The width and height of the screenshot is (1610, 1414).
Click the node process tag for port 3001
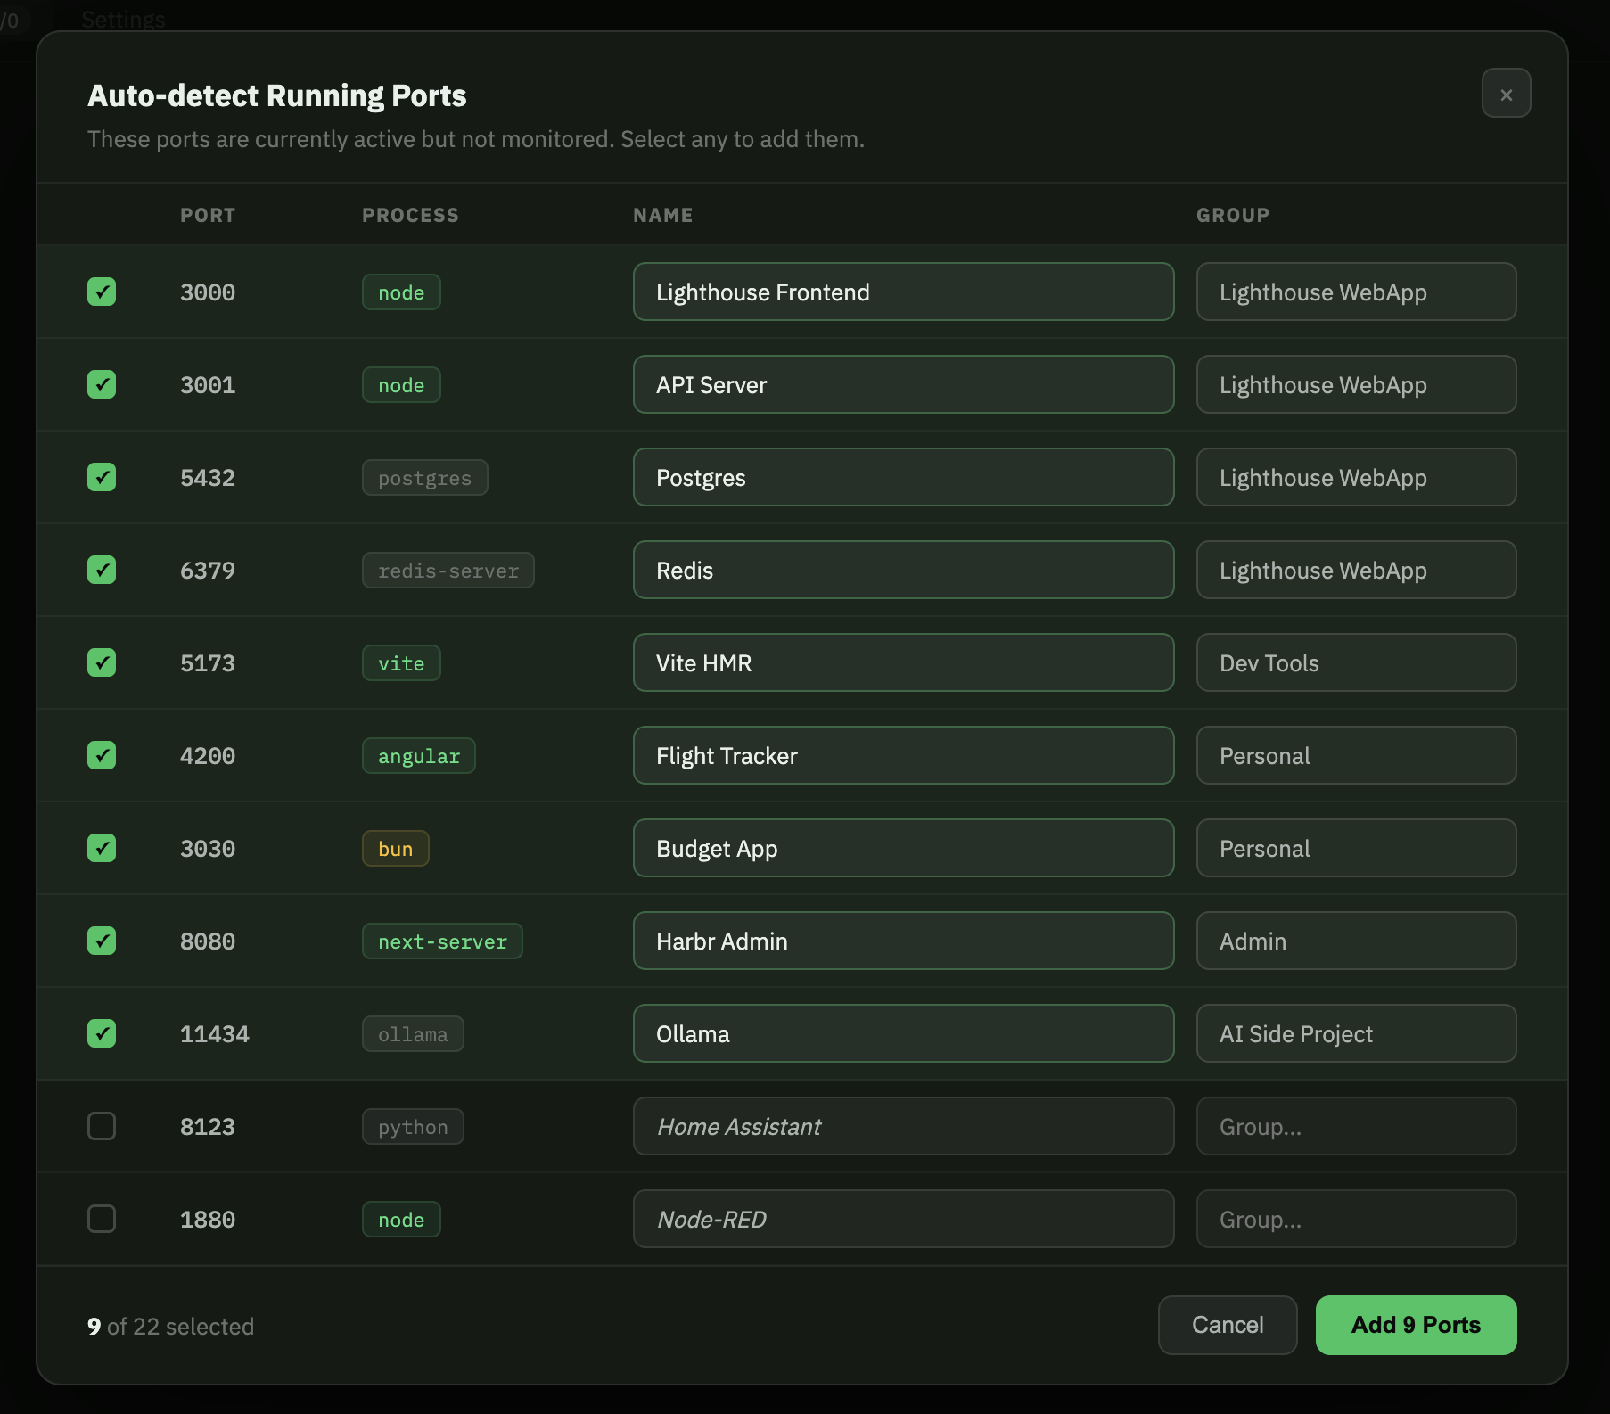[401, 384]
